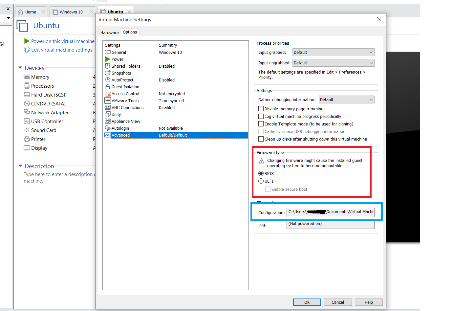Image resolution: width=453 pixels, height=311 pixels.
Task: Enable Template mode checkbox
Action: (261, 124)
